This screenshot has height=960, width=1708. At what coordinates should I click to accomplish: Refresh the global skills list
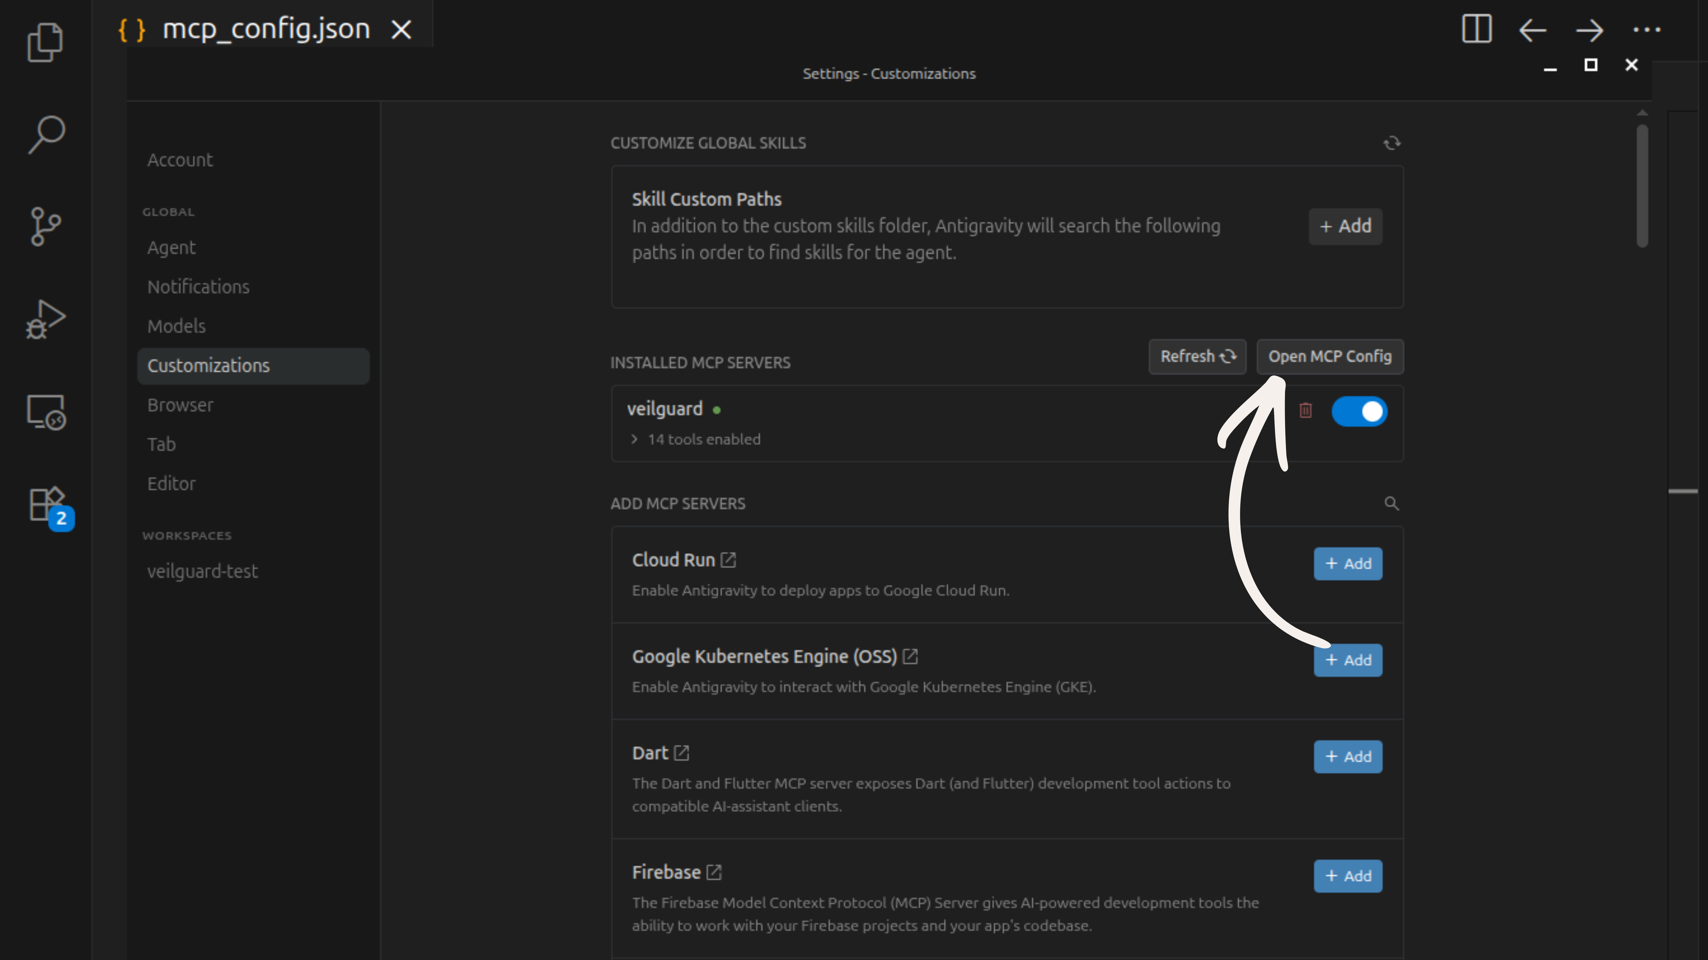tap(1392, 143)
